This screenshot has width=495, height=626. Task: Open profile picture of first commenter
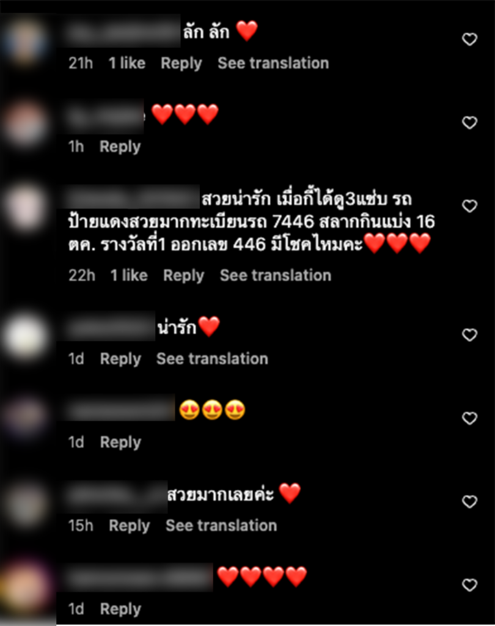tap(24, 43)
